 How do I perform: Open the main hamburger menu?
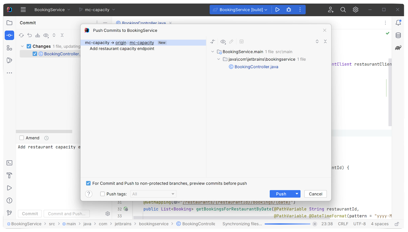point(23,10)
